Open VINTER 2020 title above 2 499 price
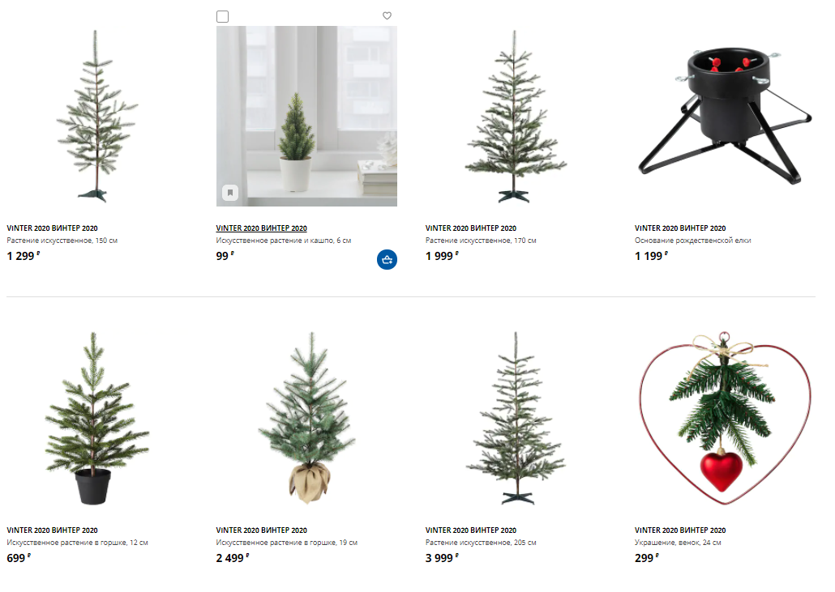Image resolution: width=835 pixels, height=592 pixels. pos(262,530)
